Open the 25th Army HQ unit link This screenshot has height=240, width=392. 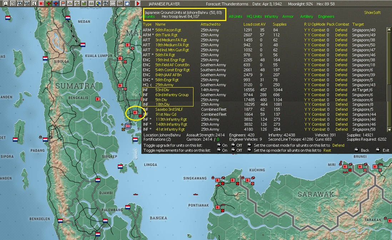click(164, 85)
